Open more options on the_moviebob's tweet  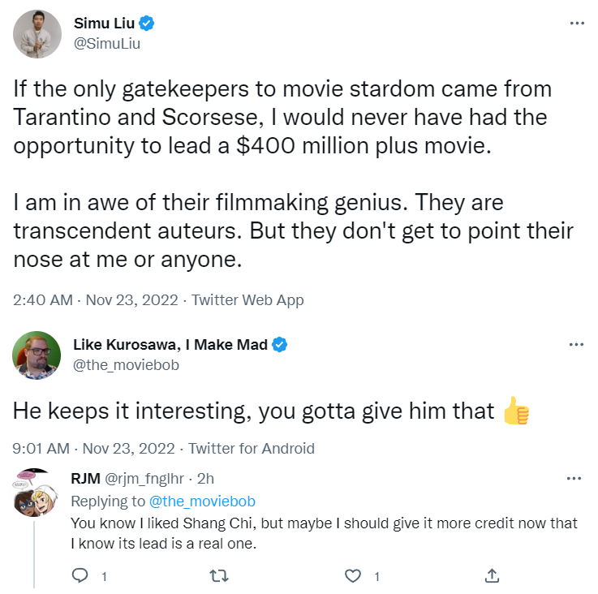coord(577,345)
